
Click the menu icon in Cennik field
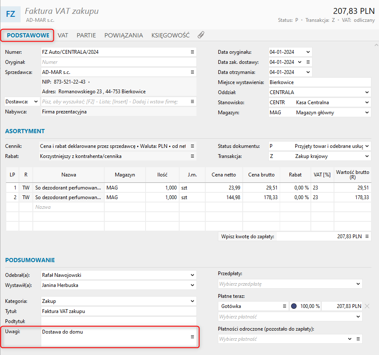click(192, 146)
